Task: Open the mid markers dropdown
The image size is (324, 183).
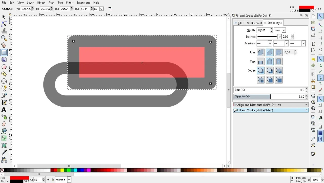Action: (287, 44)
